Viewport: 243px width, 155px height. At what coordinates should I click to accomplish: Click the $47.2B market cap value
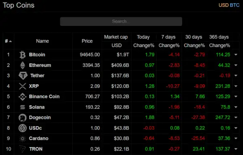coord(122,117)
